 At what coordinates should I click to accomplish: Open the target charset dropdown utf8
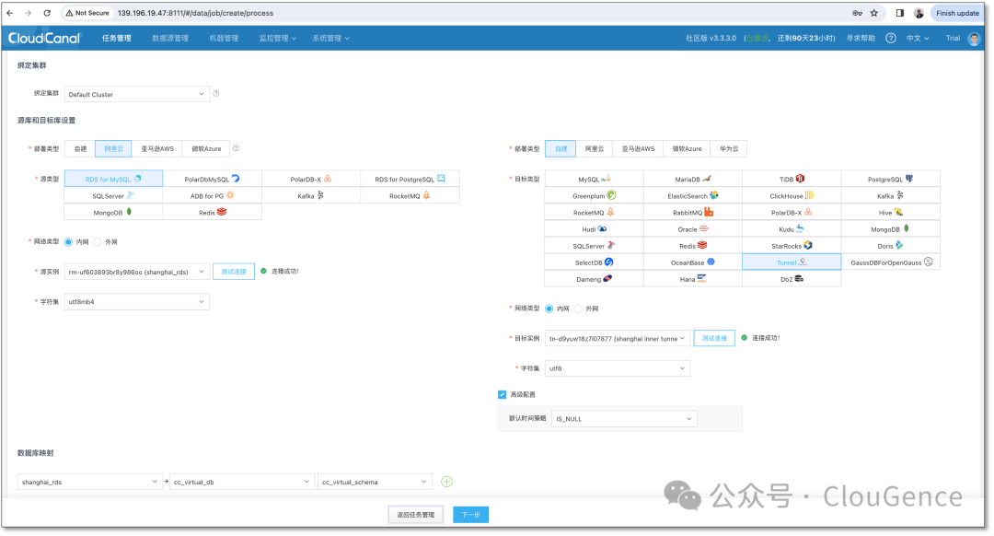pos(617,367)
